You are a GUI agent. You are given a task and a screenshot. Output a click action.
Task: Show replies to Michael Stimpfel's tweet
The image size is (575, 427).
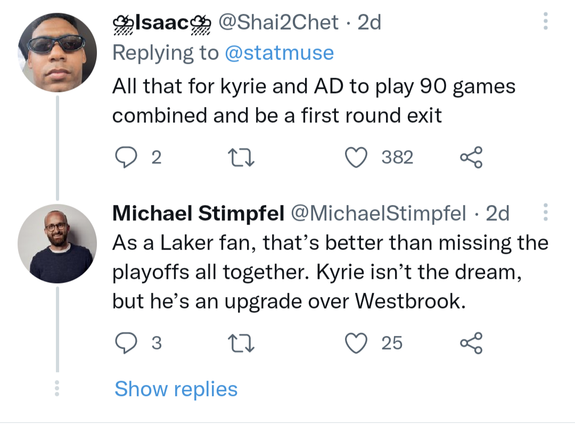click(176, 389)
